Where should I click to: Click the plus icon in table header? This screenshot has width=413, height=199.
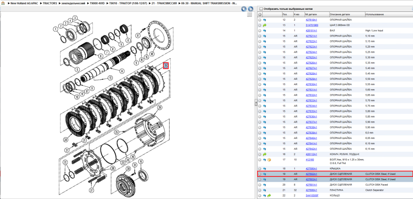click(x=260, y=14)
